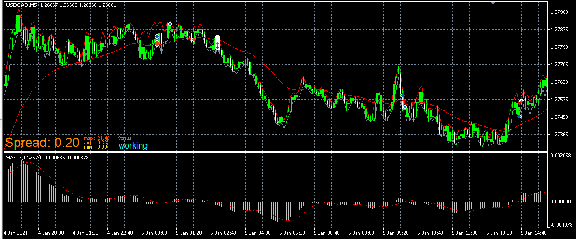Click the '4 Jan 2021' date label
Viewport: 576px width, 239px height.
point(15,233)
